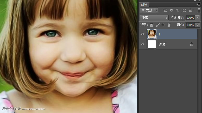Filter for shape layers icon
The image size is (202, 113).
point(184,10)
